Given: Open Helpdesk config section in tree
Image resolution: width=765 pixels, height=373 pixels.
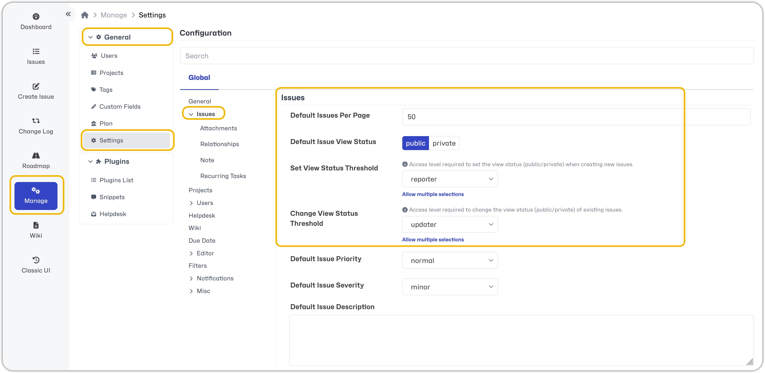Looking at the screenshot, I should (x=202, y=215).
